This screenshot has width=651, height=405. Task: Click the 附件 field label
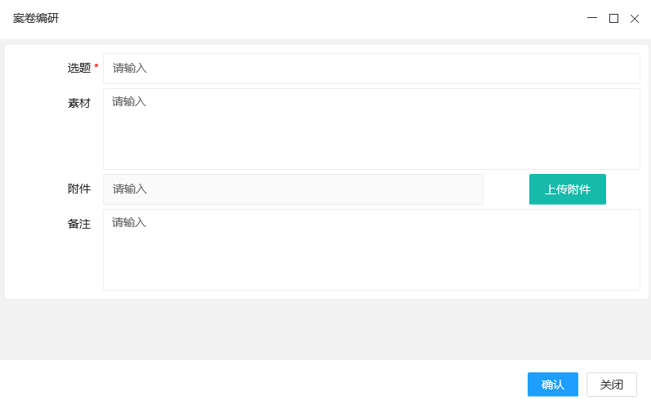(x=79, y=189)
